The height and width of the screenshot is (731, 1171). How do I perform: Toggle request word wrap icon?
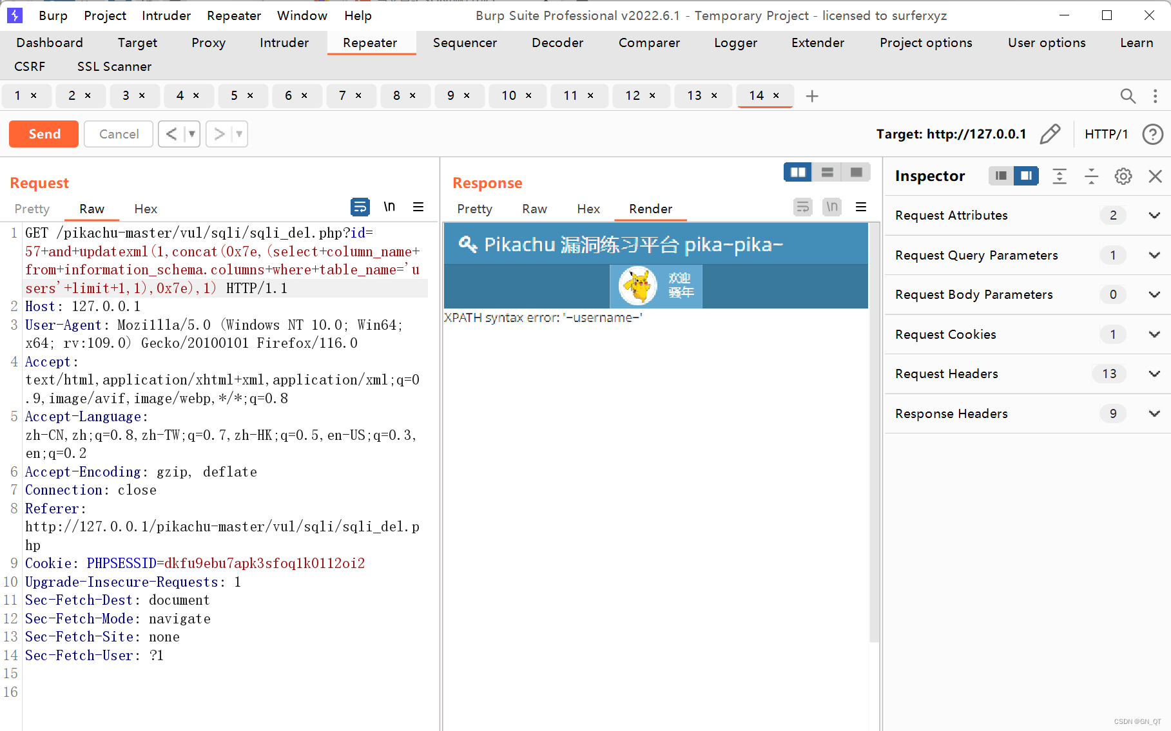click(x=360, y=207)
